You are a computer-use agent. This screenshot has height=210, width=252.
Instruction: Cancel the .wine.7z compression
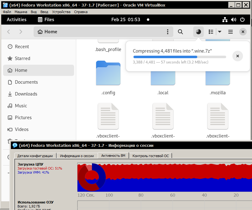(x=238, y=56)
